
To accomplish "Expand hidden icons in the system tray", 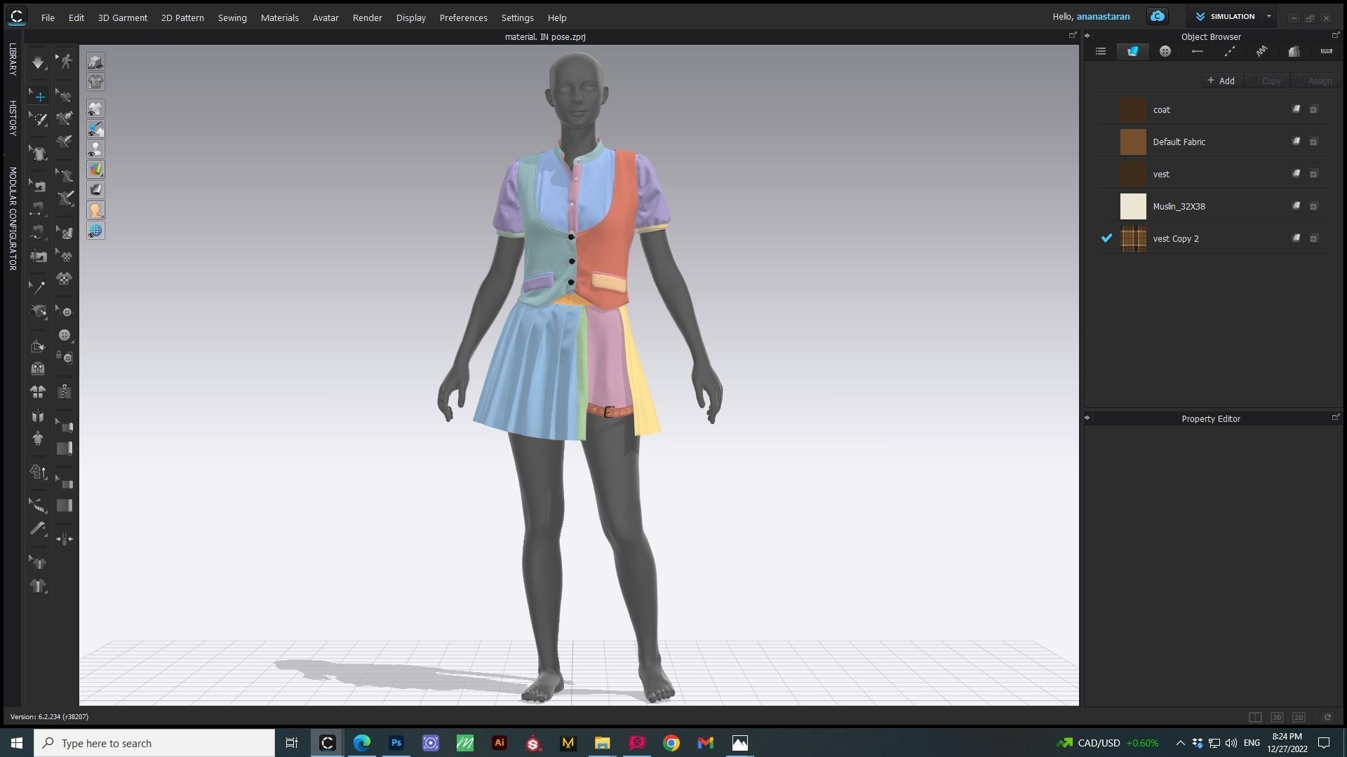I will pyautogui.click(x=1181, y=743).
